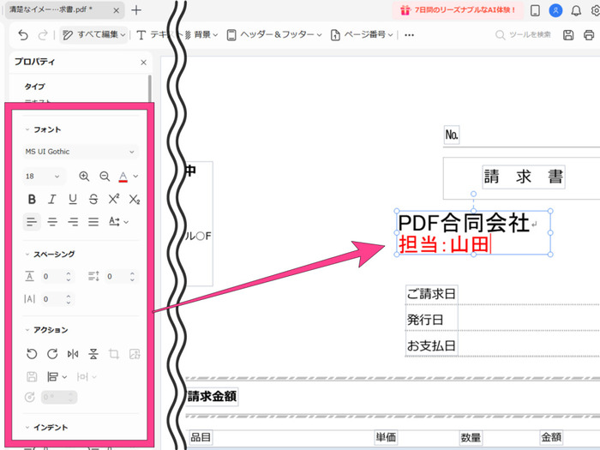
Task: Click the 請求書 title text box
Action: 524,177
